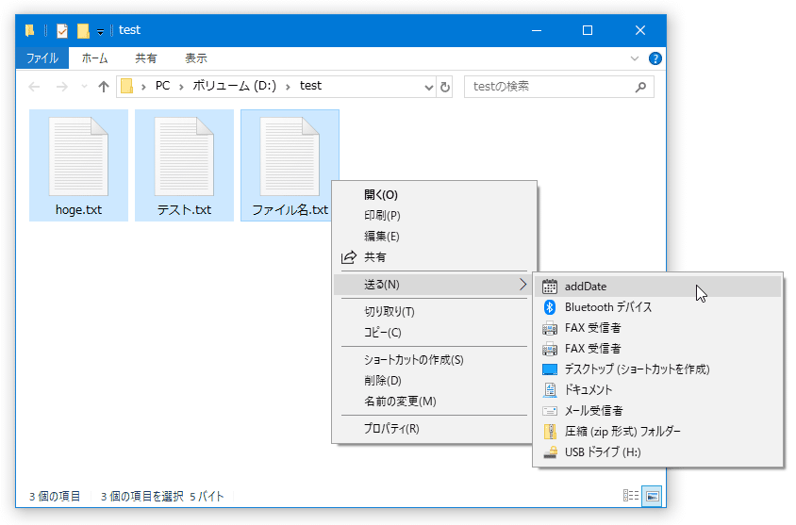Switch to the 表示 ribbon tab
The width and height of the screenshot is (796, 525).
tap(195, 58)
